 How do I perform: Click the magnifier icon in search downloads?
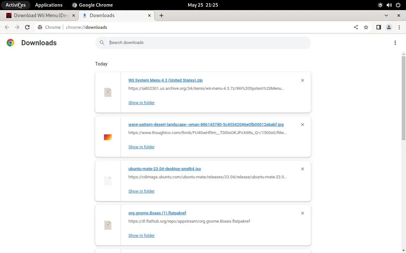pyautogui.click(x=102, y=43)
